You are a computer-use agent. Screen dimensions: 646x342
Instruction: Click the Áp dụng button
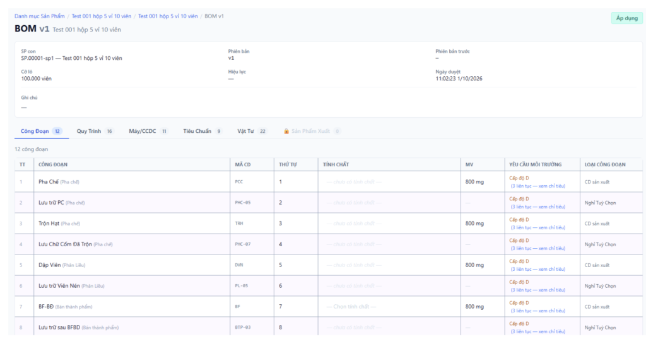626,18
